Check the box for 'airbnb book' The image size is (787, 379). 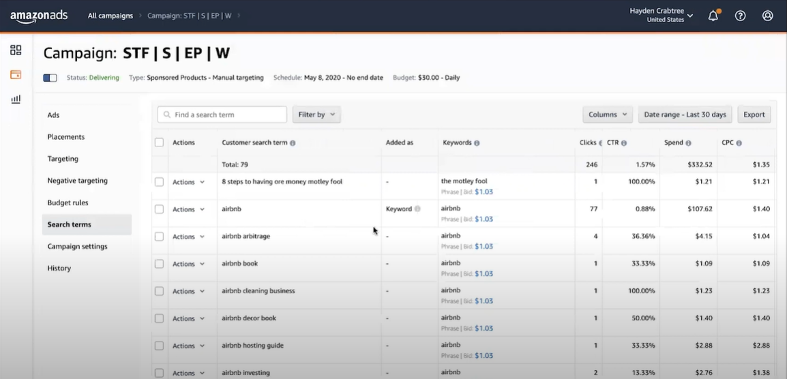[159, 264]
